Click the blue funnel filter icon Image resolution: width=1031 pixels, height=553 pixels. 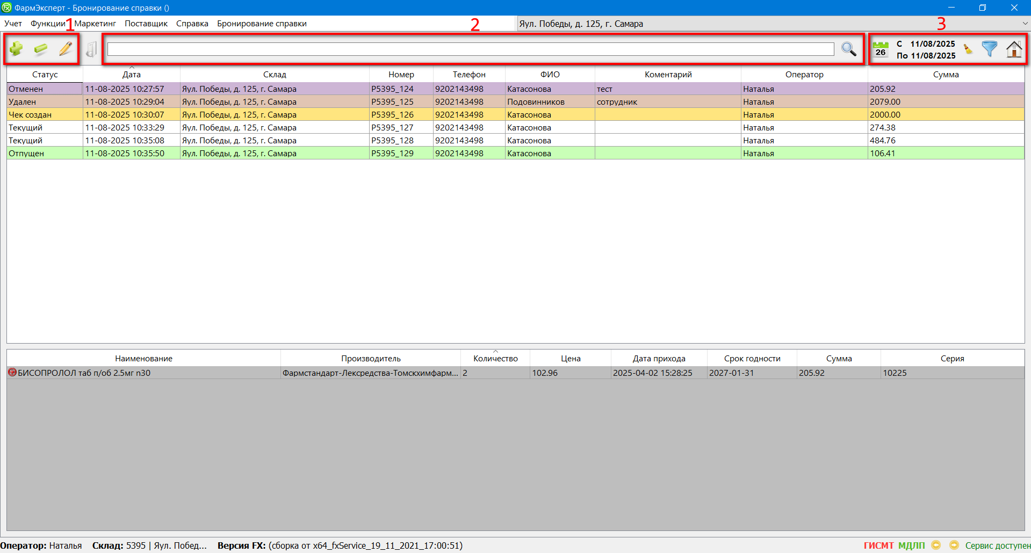[x=989, y=49]
